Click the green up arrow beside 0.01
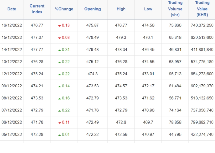The width and height of the screenshot is (215, 153). pyautogui.click(x=60, y=135)
